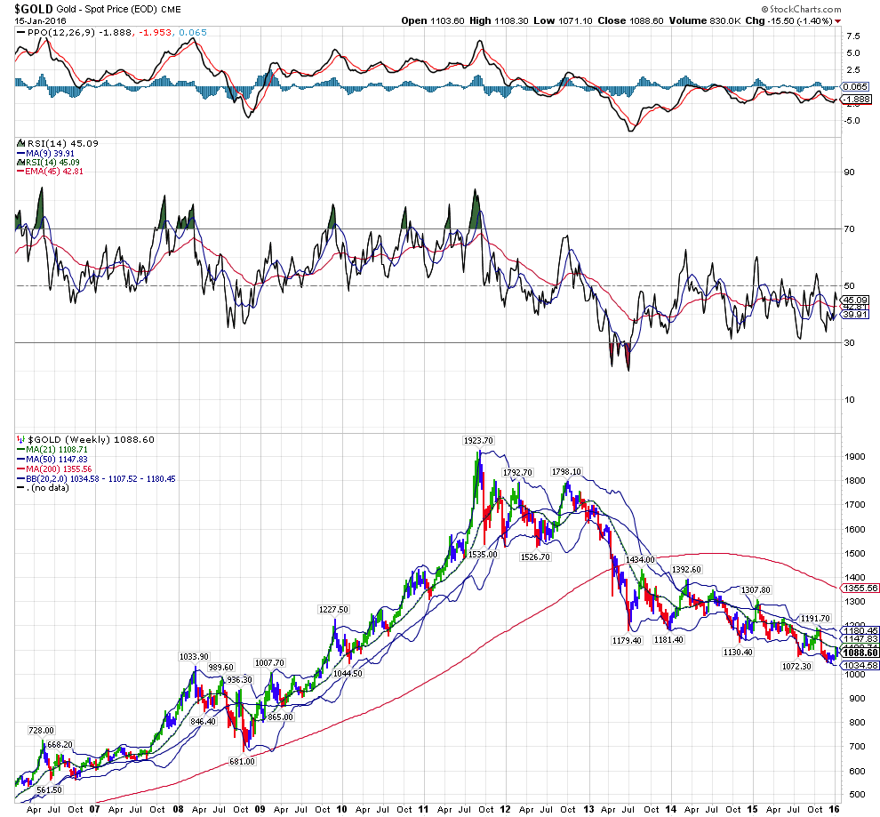This screenshot has width=880, height=817.
Task: Click the RSI(14) legend area icon
Action: pyautogui.click(x=20, y=162)
